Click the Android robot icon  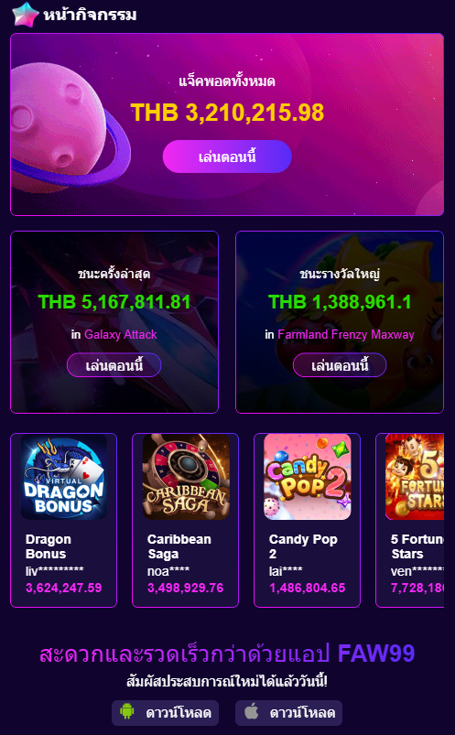pyautogui.click(x=126, y=712)
